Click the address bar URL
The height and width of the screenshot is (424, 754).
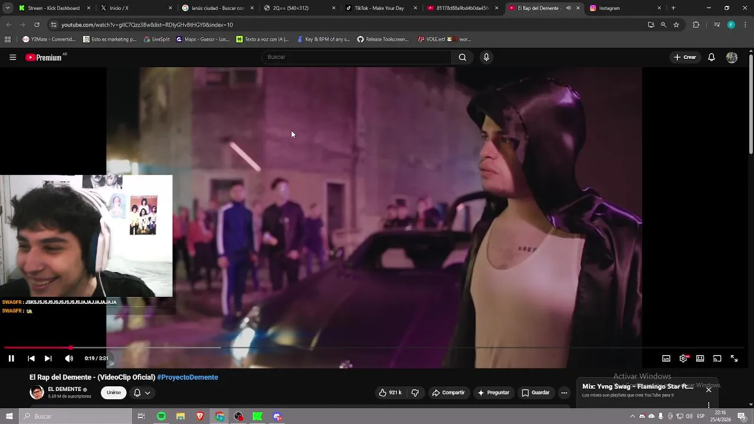(147, 25)
